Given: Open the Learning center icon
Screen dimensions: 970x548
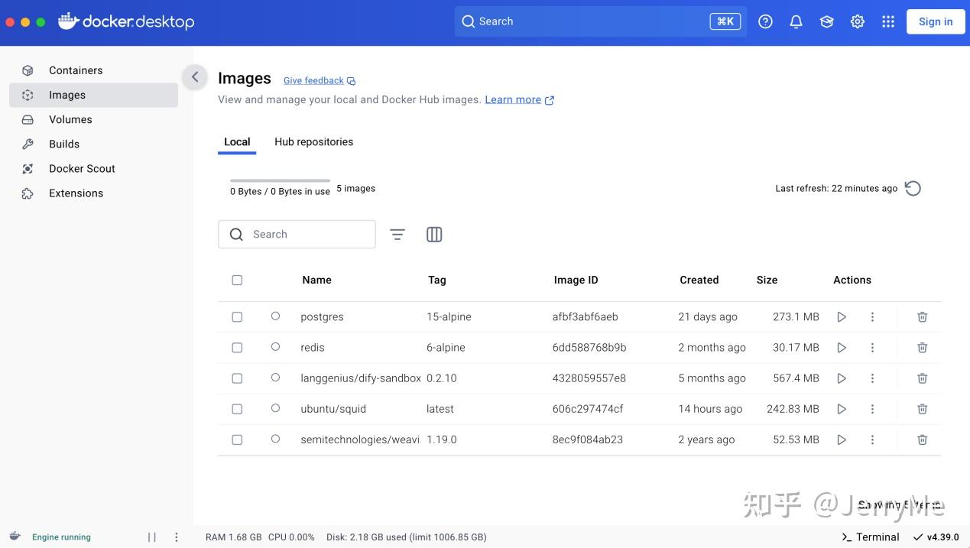Looking at the screenshot, I should tap(826, 21).
